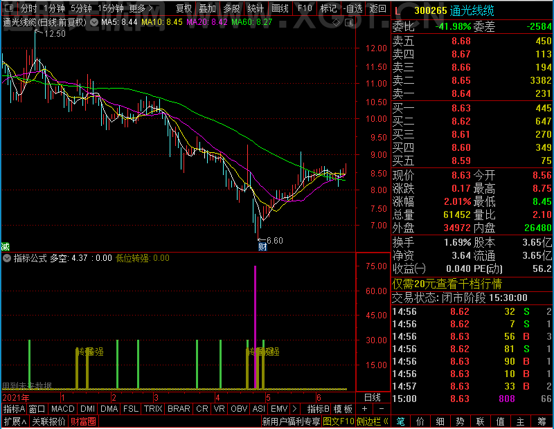
Task: Switch indicator to BRAR
Action: coord(179,409)
